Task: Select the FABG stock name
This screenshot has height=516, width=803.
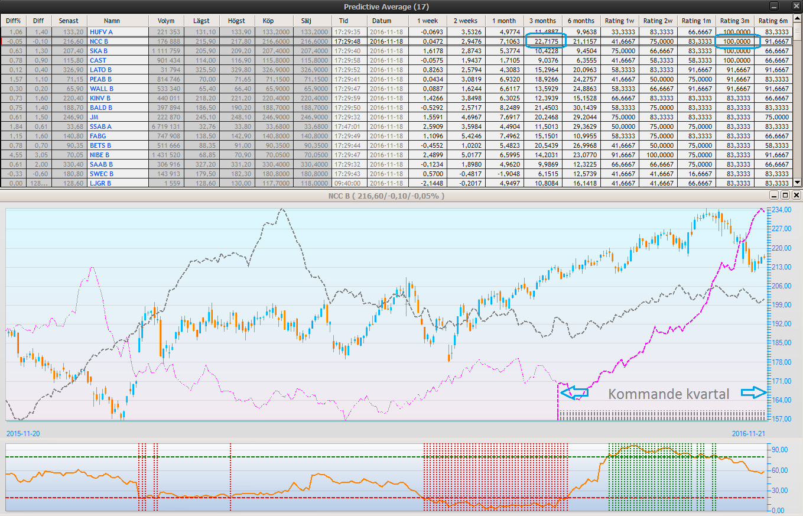Action: pyautogui.click(x=98, y=136)
